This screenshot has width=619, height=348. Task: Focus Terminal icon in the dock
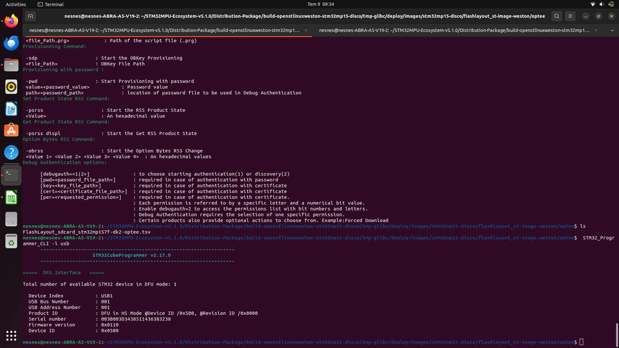click(11, 175)
